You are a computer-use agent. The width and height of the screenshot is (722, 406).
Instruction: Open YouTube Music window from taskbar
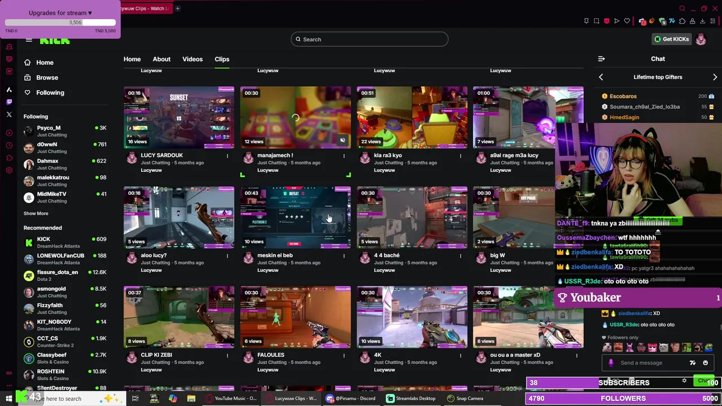232,398
